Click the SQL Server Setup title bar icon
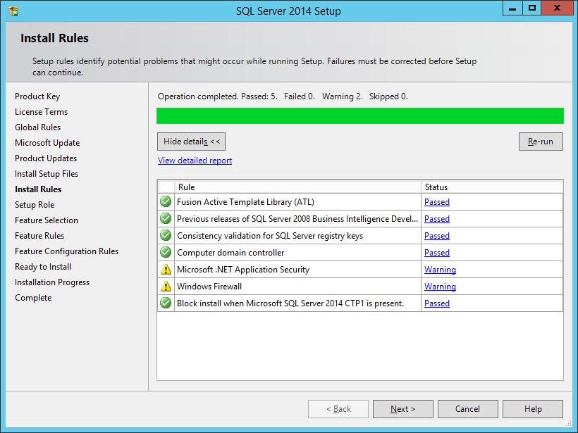578x433 pixels. tap(13, 11)
